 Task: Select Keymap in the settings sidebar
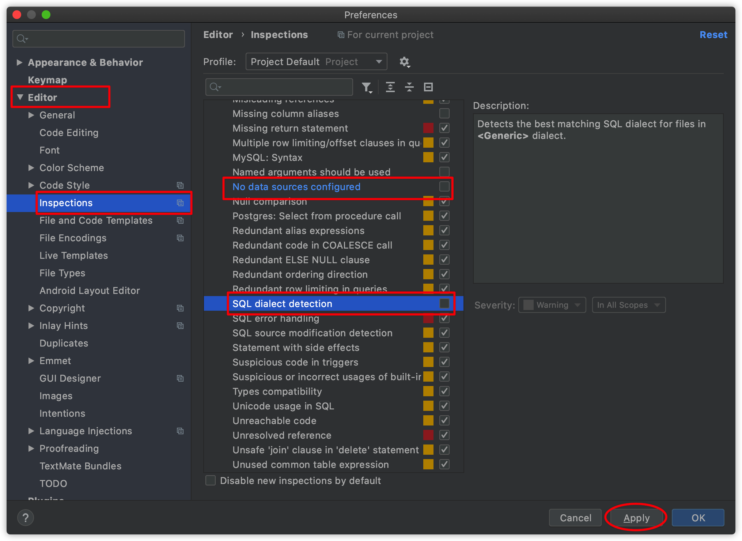pyautogui.click(x=48, y=80)
